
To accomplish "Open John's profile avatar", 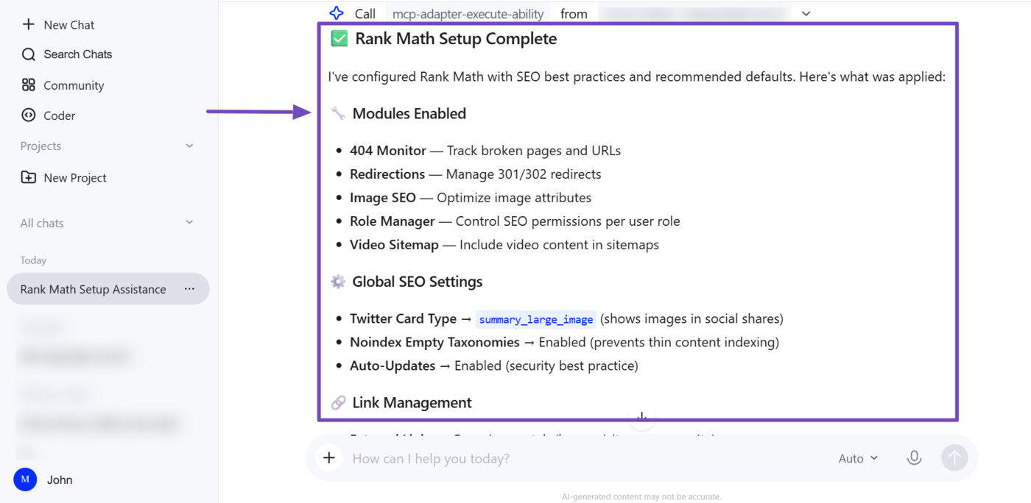I will click(x=25, y=479).
